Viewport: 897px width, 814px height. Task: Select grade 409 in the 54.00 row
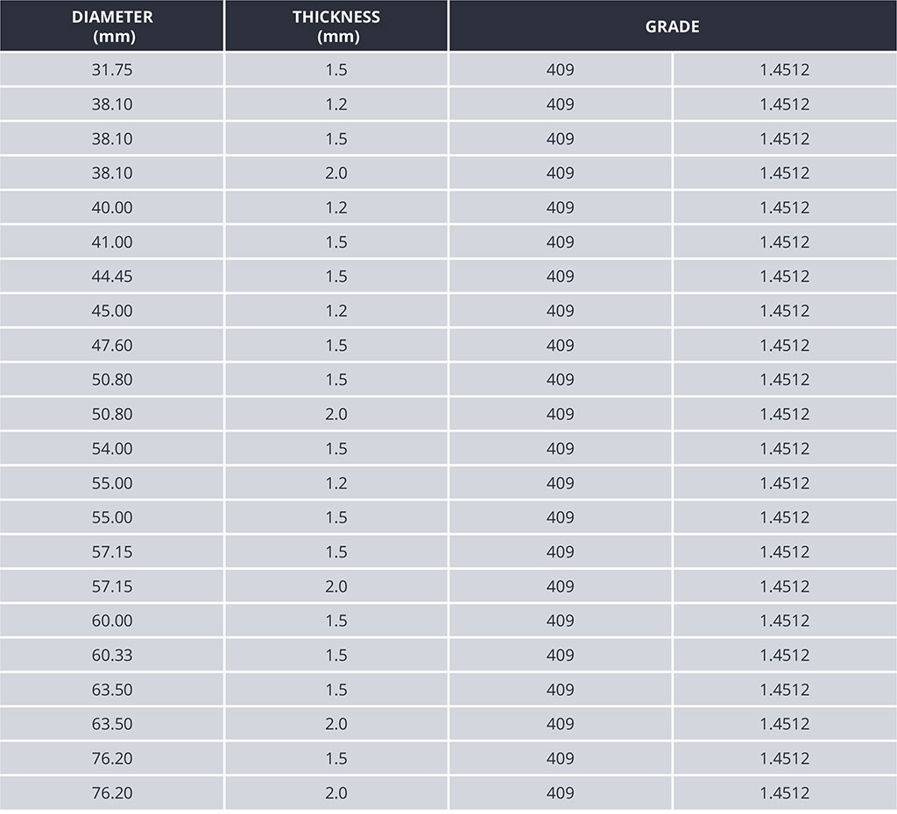tap(561, 449)
